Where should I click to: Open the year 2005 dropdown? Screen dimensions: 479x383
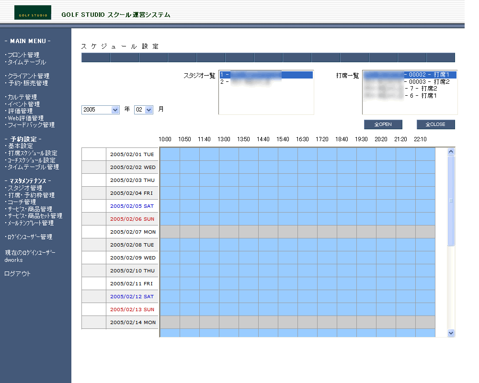pos(100,110)
